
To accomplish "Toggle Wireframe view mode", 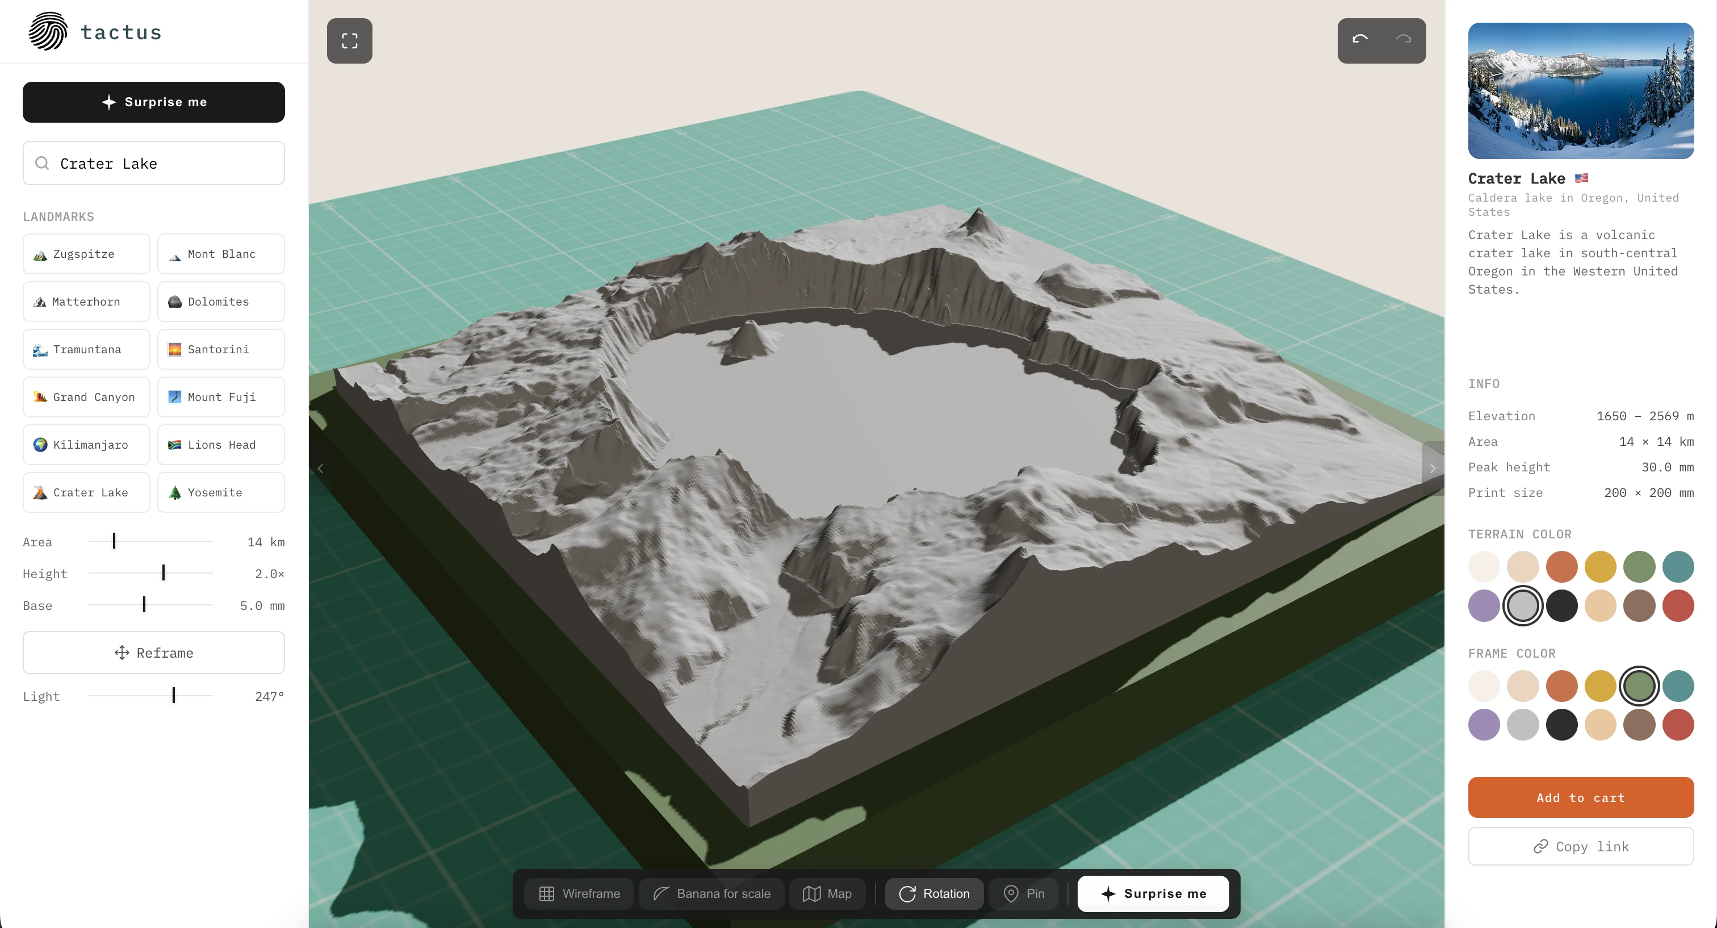I will point(579,893).
